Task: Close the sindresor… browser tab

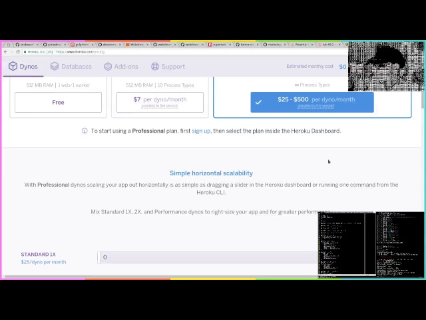Action: 37,45
